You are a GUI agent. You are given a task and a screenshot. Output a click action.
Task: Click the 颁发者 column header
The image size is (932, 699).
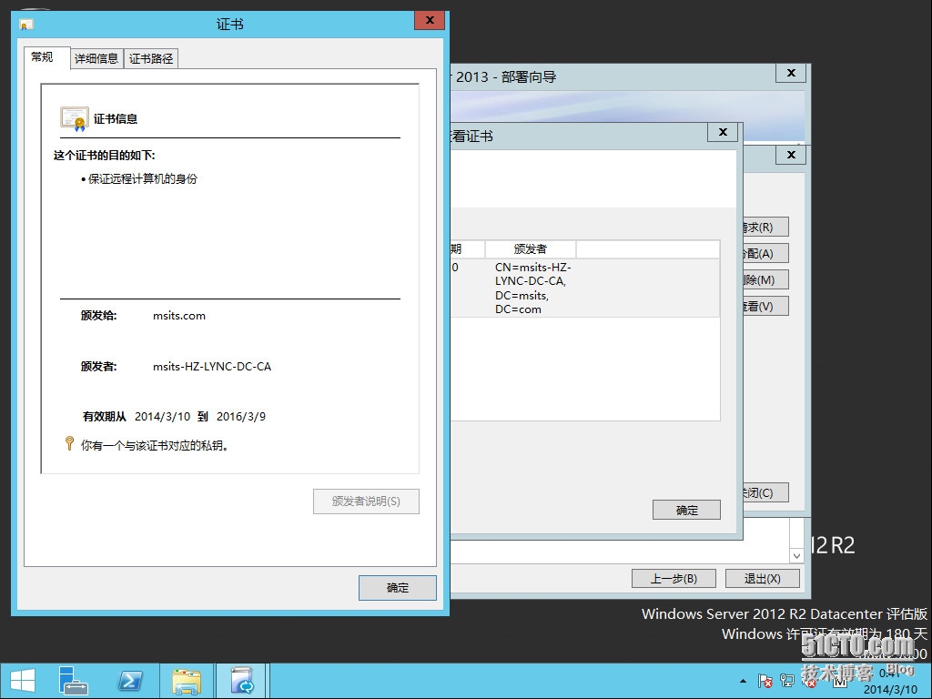(531, 249)
